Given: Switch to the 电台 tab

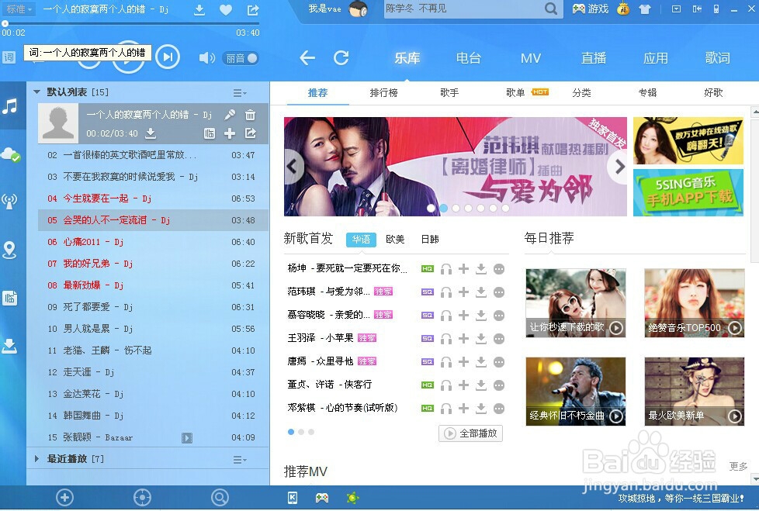Looking at the screenshot, I should [469, 58].
